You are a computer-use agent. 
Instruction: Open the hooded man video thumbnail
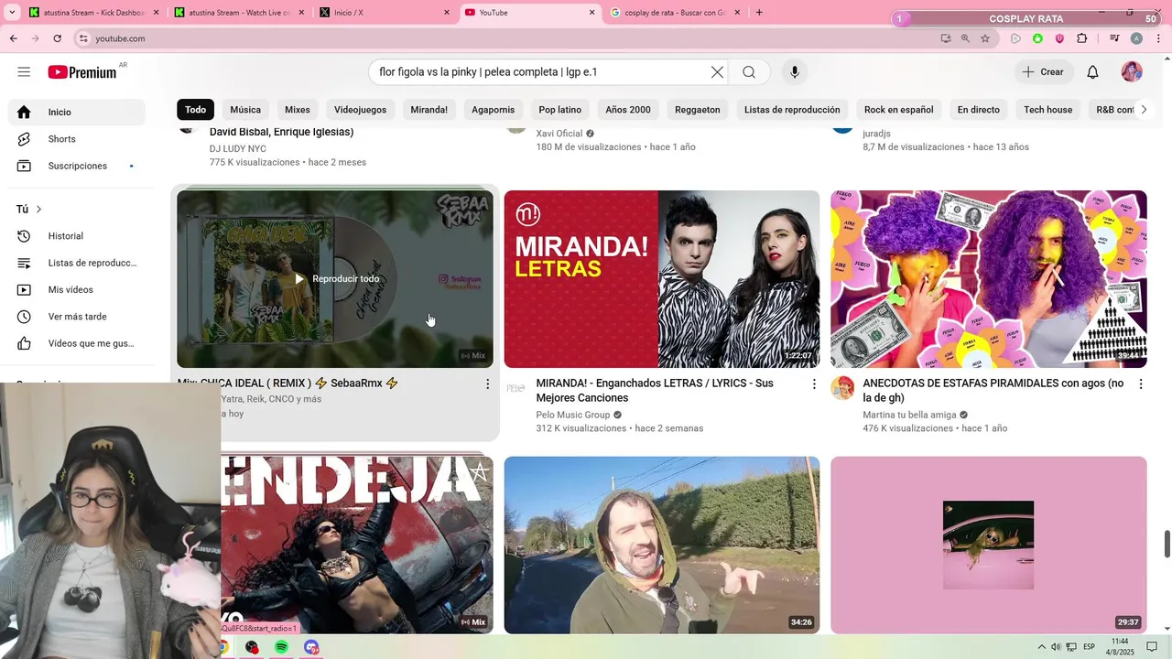pyautogui.click(x=661, y=546)
